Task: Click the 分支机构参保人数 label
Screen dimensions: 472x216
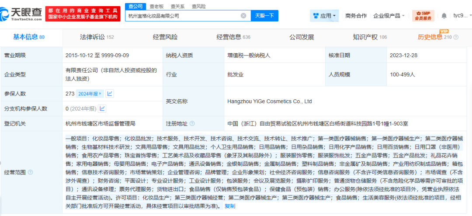Action: 26,108
